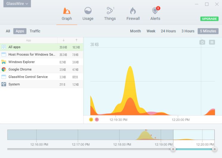Set time range to Week
Image resolution: width=222 pixels, height=158 pixels.
click(151, 31)
